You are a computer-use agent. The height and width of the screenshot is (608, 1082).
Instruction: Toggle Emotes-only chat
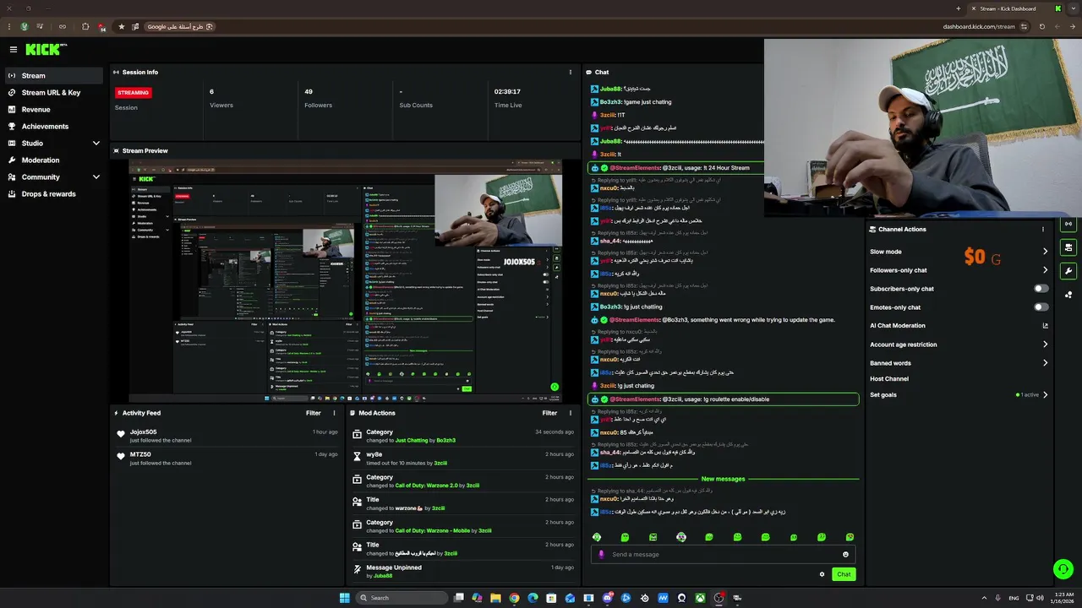tap(1041, 307)
